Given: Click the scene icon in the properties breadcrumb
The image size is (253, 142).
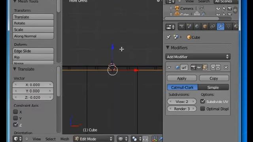Looking at the screenshot, I should [176, 37].
